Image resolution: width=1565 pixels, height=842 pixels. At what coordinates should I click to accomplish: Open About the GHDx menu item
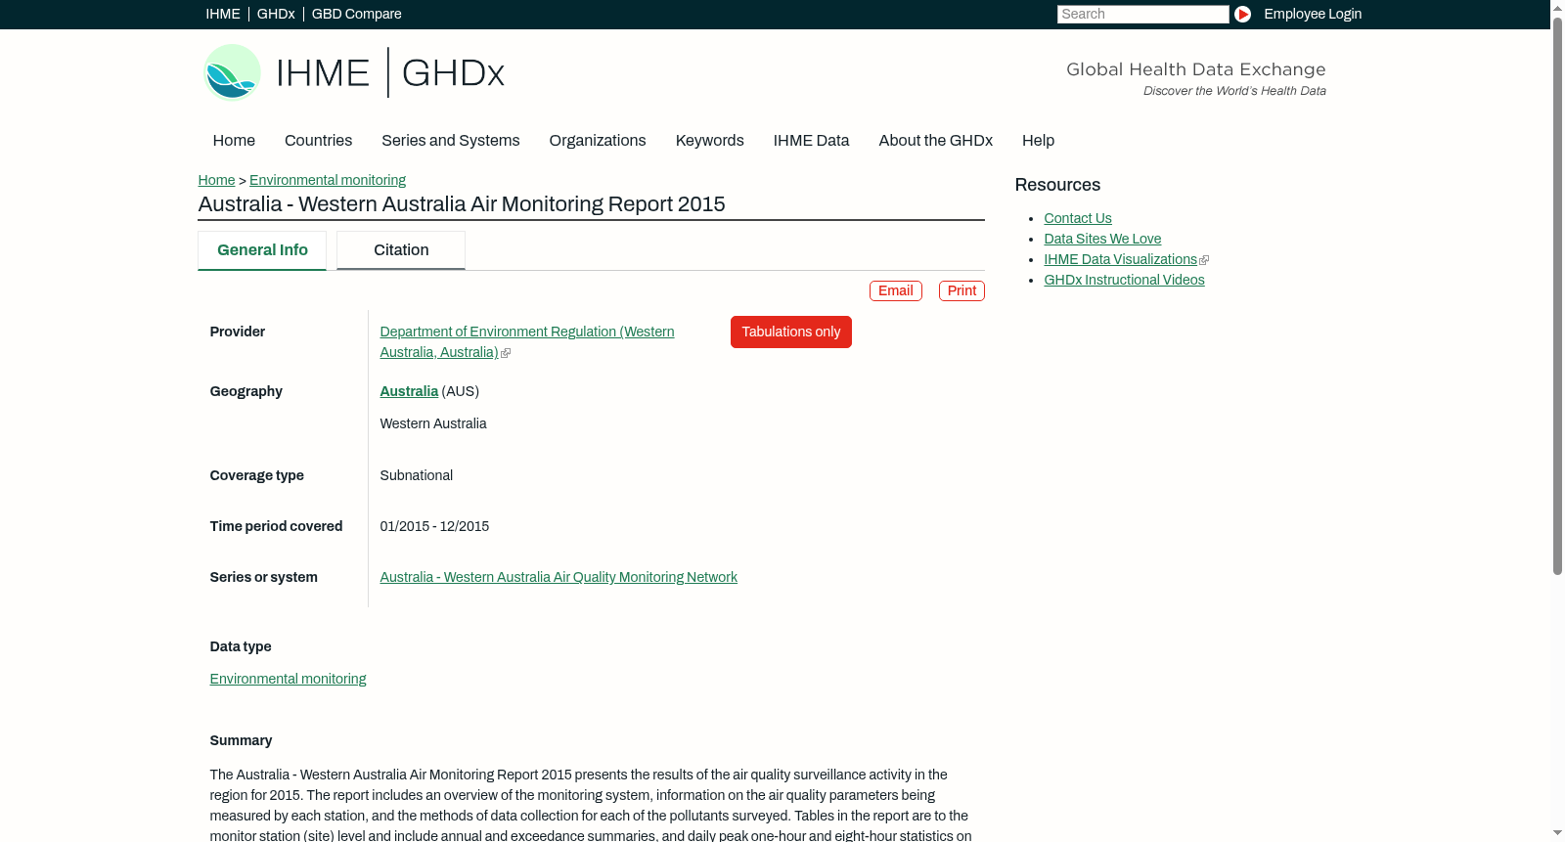click(x=935, y=141)
